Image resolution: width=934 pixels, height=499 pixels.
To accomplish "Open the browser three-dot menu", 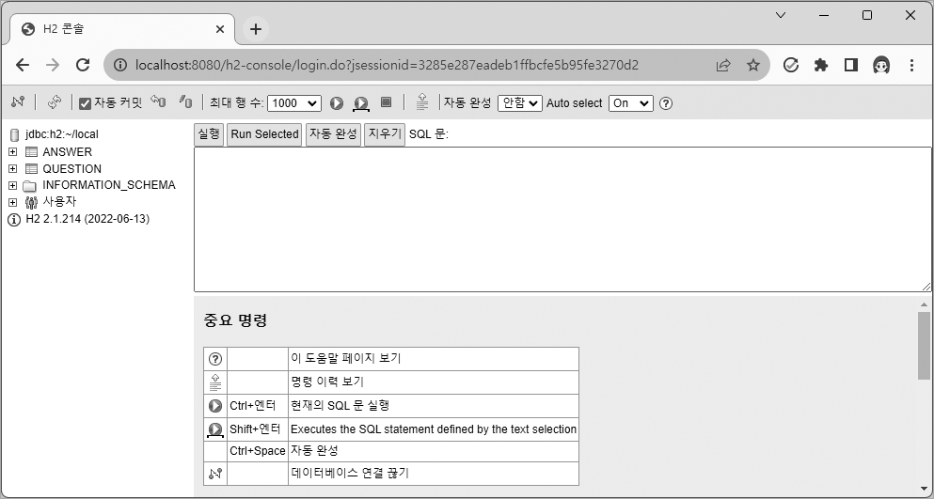I will click(911, 65).
